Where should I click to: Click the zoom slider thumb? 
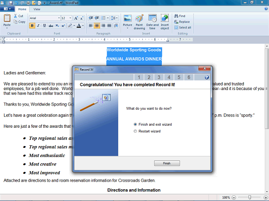(250, 197)
